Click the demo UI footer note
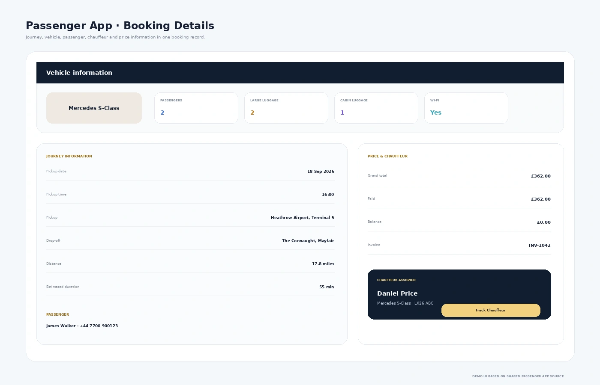Viewport: 600px width, 385px height. (x=518, y=376)
